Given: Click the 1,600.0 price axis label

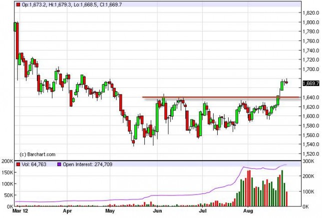Looking at the screenshot, I should (x=311, y=116).
